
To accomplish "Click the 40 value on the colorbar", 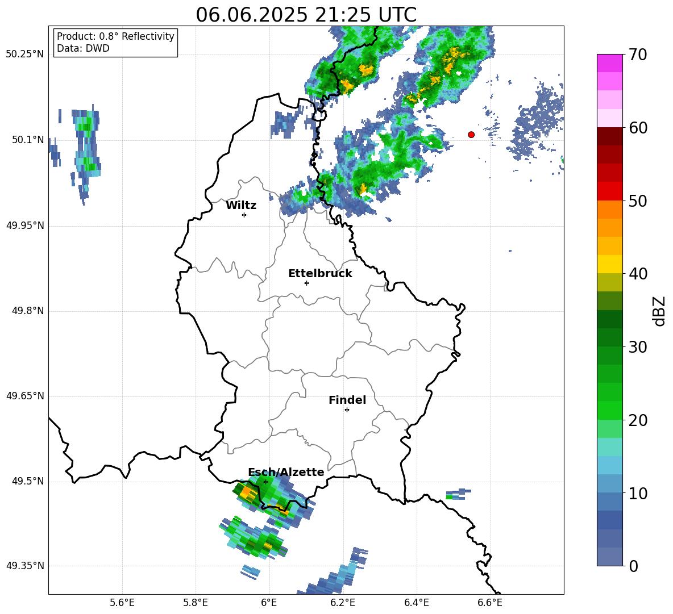I will click(x=638, y=274).
